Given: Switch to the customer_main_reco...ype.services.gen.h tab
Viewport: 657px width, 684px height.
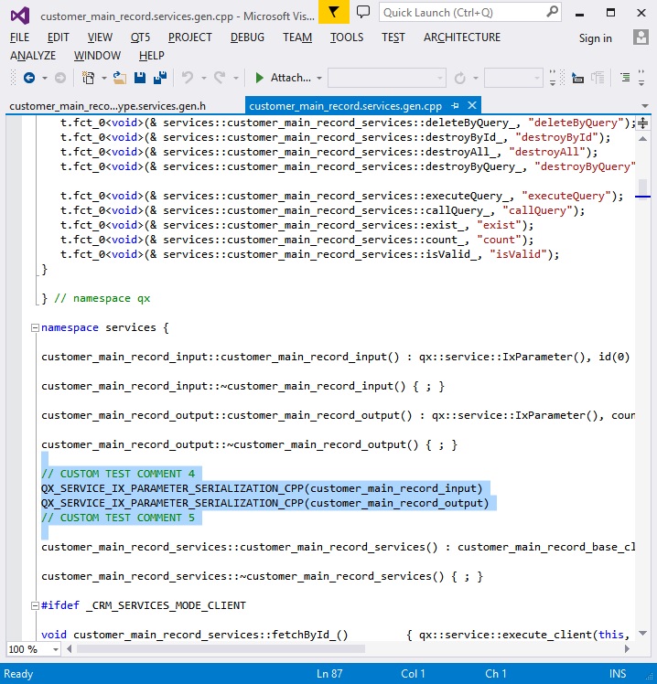Looking at the screenshot, I should click(x=107, y=106).
